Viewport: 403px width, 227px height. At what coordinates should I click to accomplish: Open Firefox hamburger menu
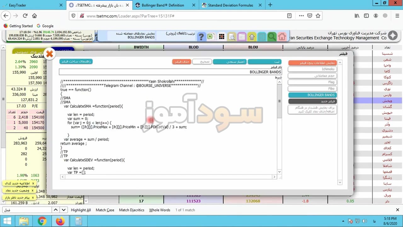tap(397, 16)
